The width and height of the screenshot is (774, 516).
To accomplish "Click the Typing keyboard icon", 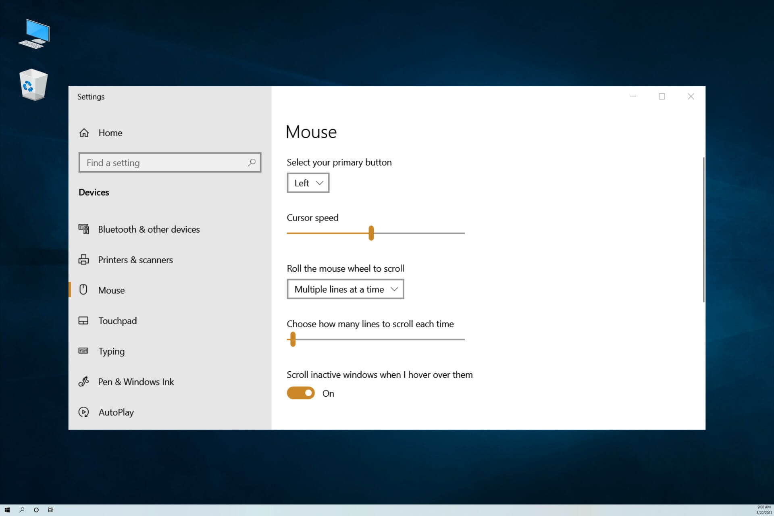I will [x=83, y=351].
